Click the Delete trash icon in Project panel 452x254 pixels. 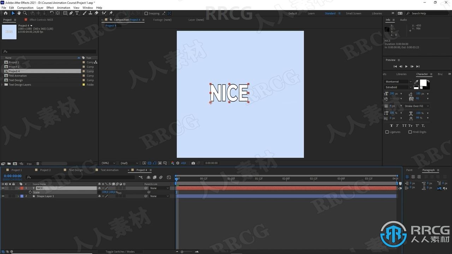pos(38,164)
